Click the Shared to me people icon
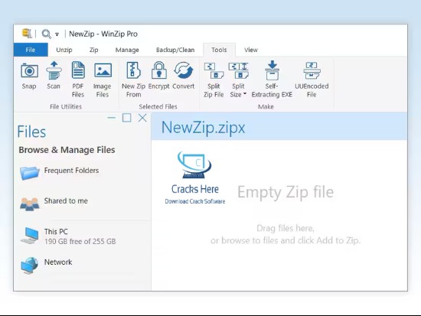 (x=30, y=204)
